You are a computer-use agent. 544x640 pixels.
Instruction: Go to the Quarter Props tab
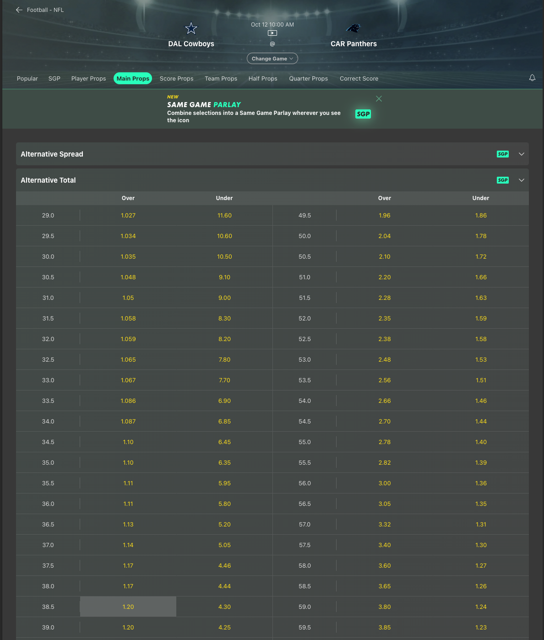[308, 79]
